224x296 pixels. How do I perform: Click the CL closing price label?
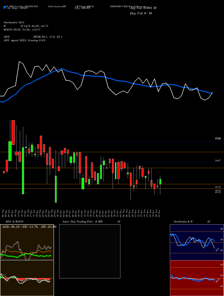click(82, 8)
